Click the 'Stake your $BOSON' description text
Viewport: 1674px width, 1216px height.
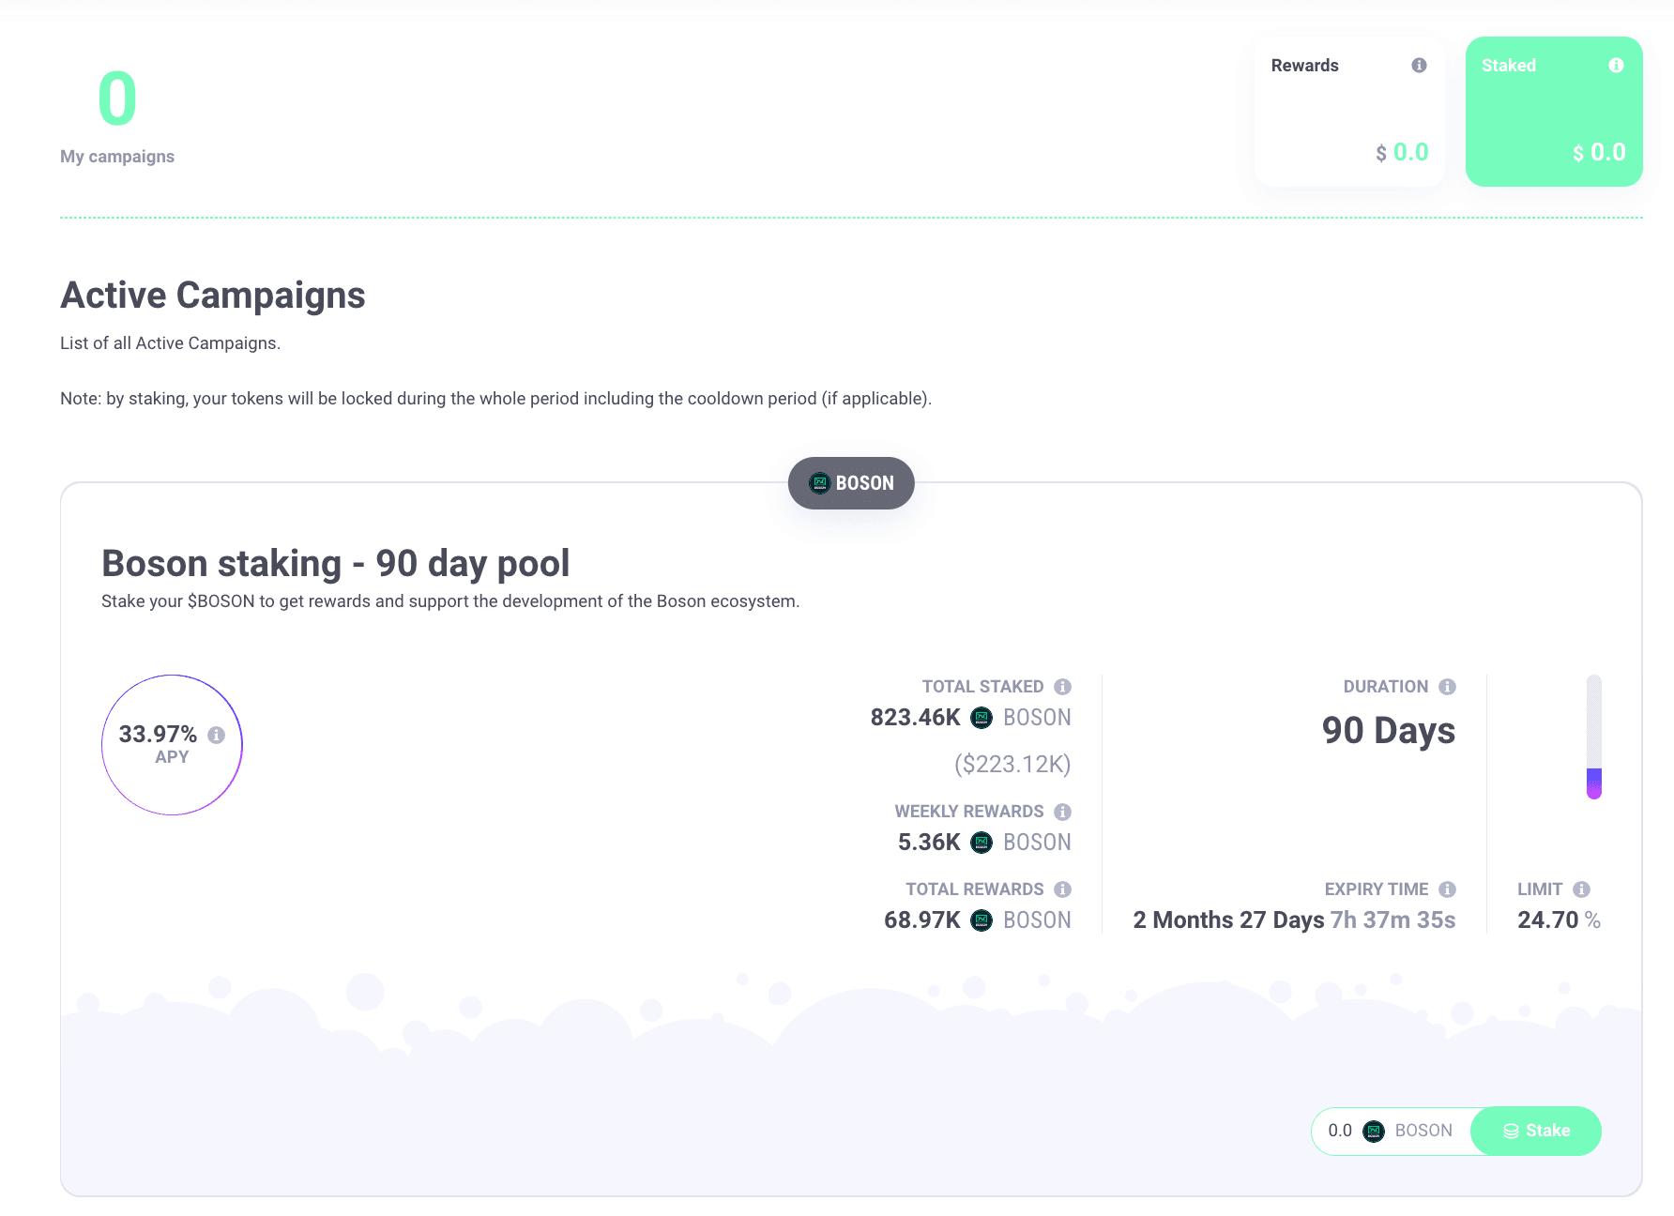[x=450, y=601]
